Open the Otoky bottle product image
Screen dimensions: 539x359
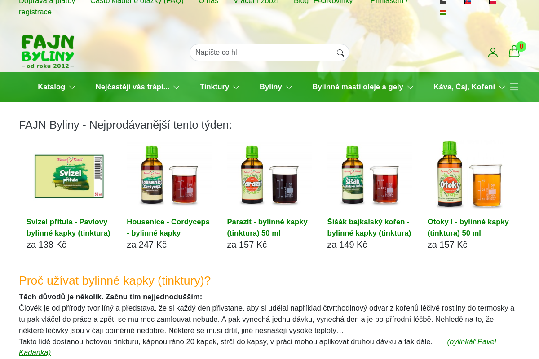470,175
